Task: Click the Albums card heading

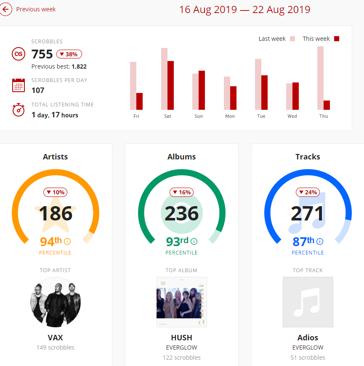Action: point(182,156)
